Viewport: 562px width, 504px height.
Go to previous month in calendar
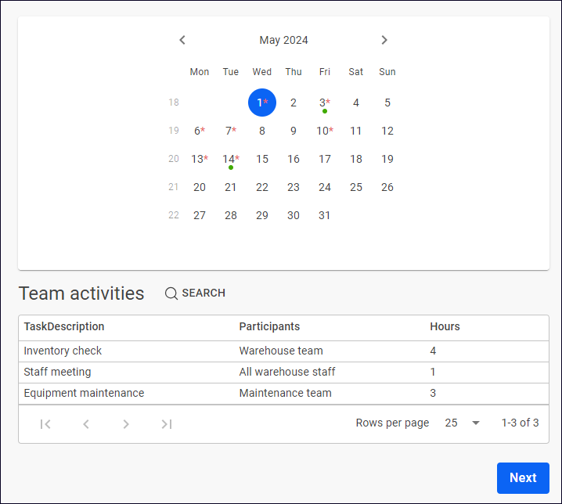(x=182, y=40)
